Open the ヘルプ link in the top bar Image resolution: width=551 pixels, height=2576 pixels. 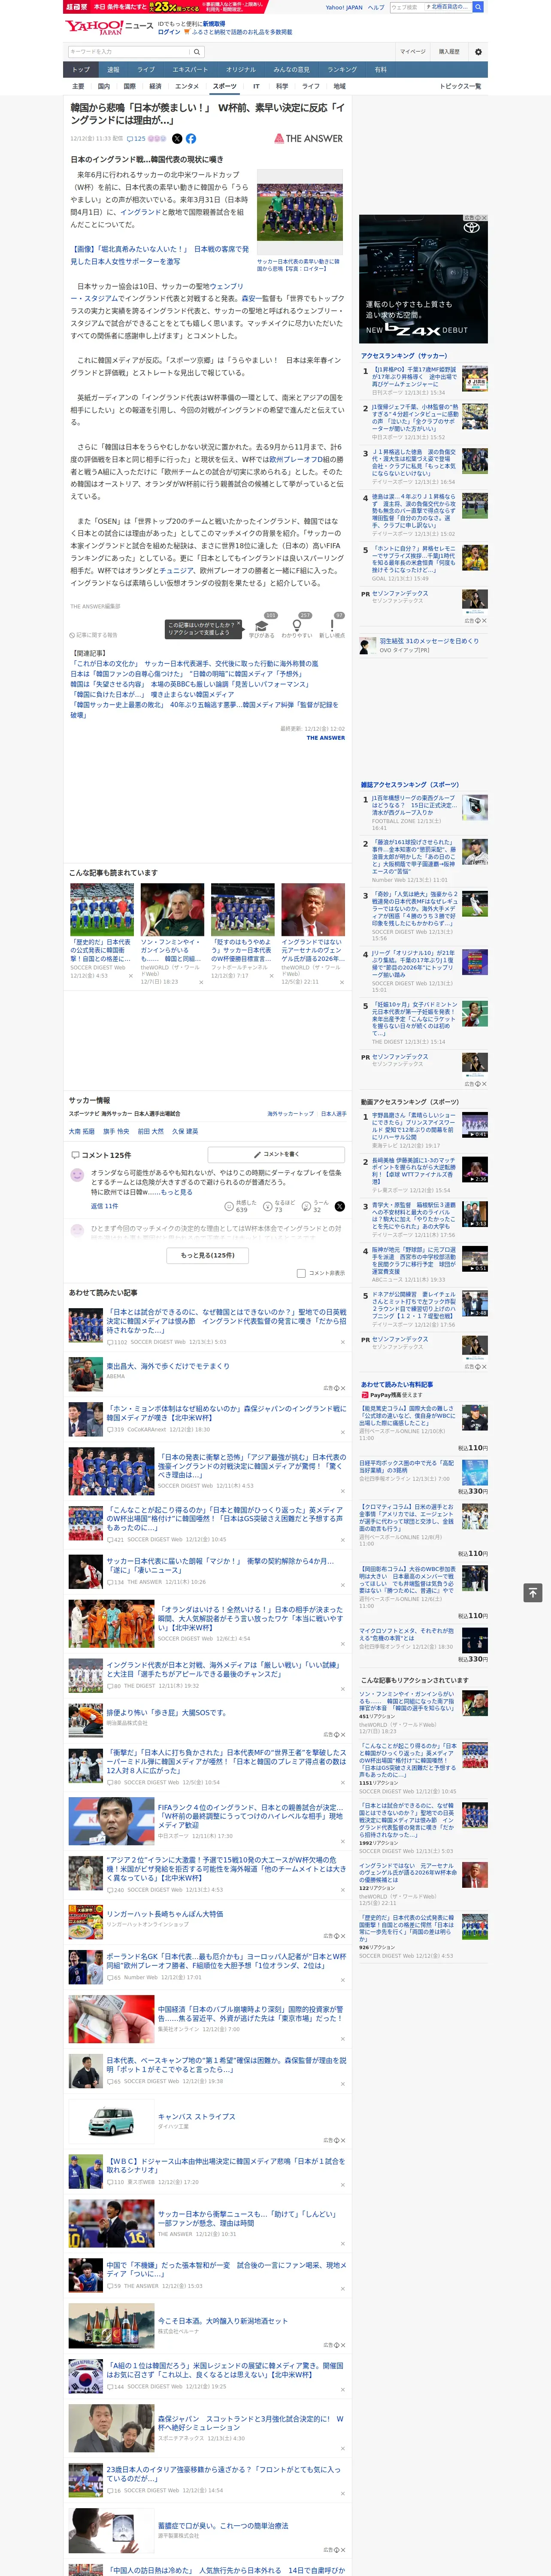(x=376, y=7)
